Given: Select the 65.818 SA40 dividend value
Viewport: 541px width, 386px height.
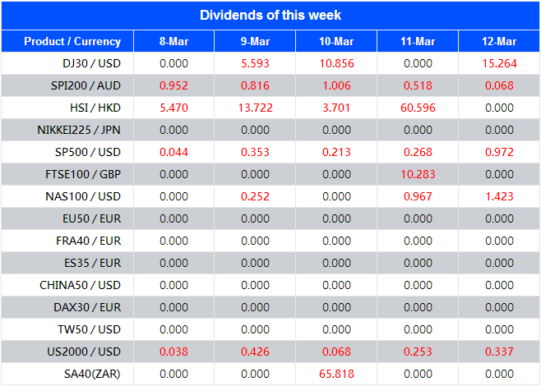Looking at the screenshot, I should point(336,374).
